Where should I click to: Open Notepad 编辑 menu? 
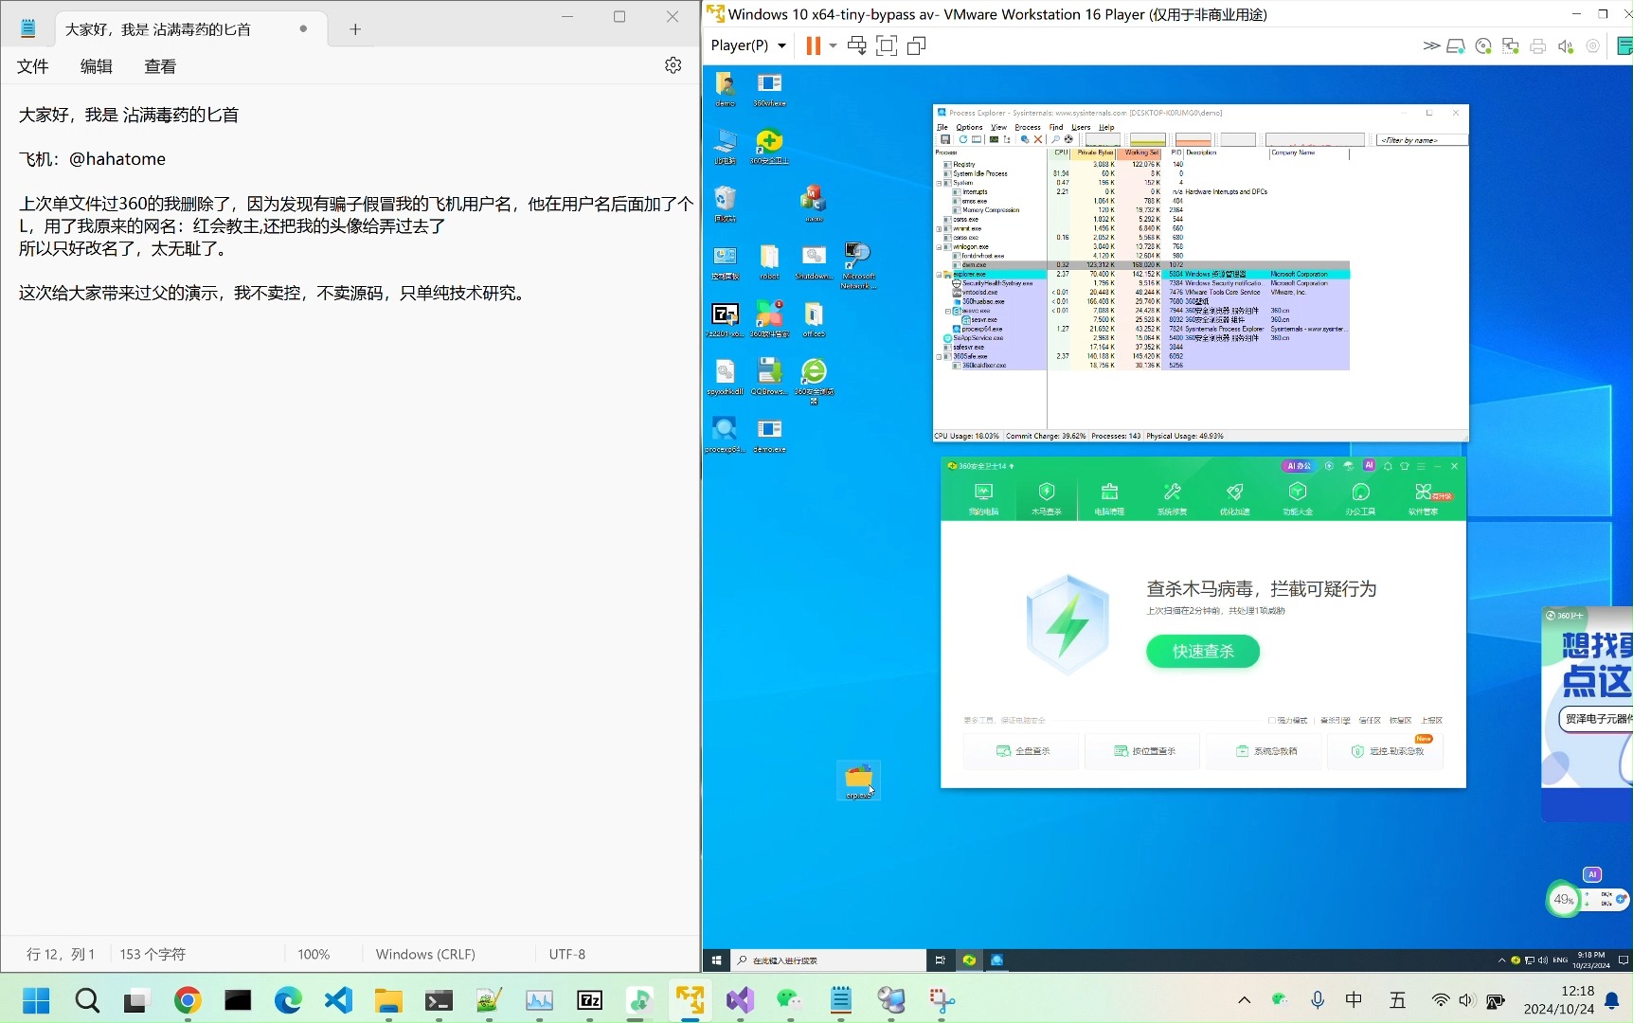[96, 66]
